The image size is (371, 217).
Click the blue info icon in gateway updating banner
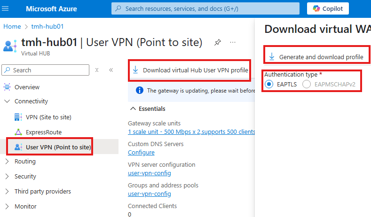(x=140, y=90)
